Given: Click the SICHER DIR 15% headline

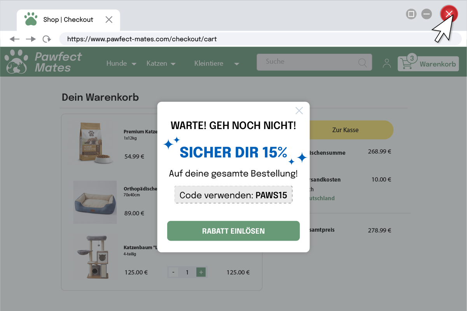Looking at the screenshot, I should click(x=233, y=152).
